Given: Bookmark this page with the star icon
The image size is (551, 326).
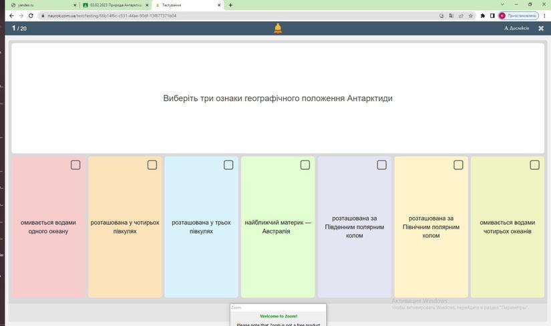Looking at the screenshot, I should click(x=471, y=16).
